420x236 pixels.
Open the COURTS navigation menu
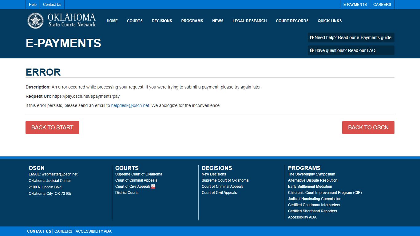coord(135,21)
